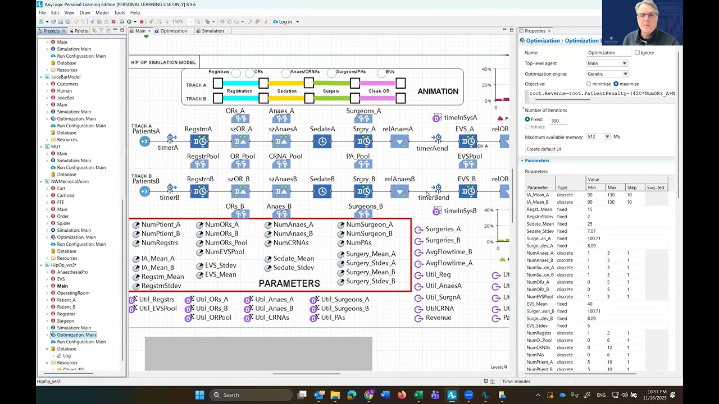719x404 pixels.
Task: Open the File menu
Action: point(42,12)
